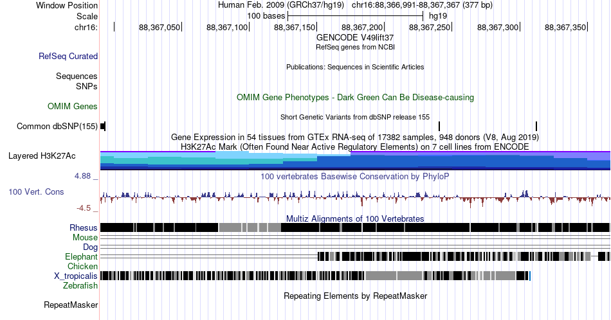The height and width of the screenshot is (320, 611).
Task: Click the -4.5 PhyloP lower axis value
Action: click(x=84, y=208)
